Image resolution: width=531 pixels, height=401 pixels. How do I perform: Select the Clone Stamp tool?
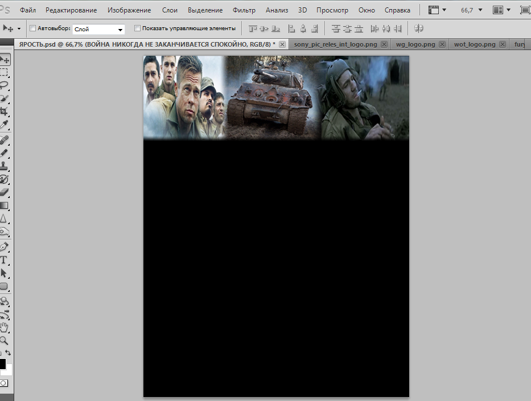4,166
